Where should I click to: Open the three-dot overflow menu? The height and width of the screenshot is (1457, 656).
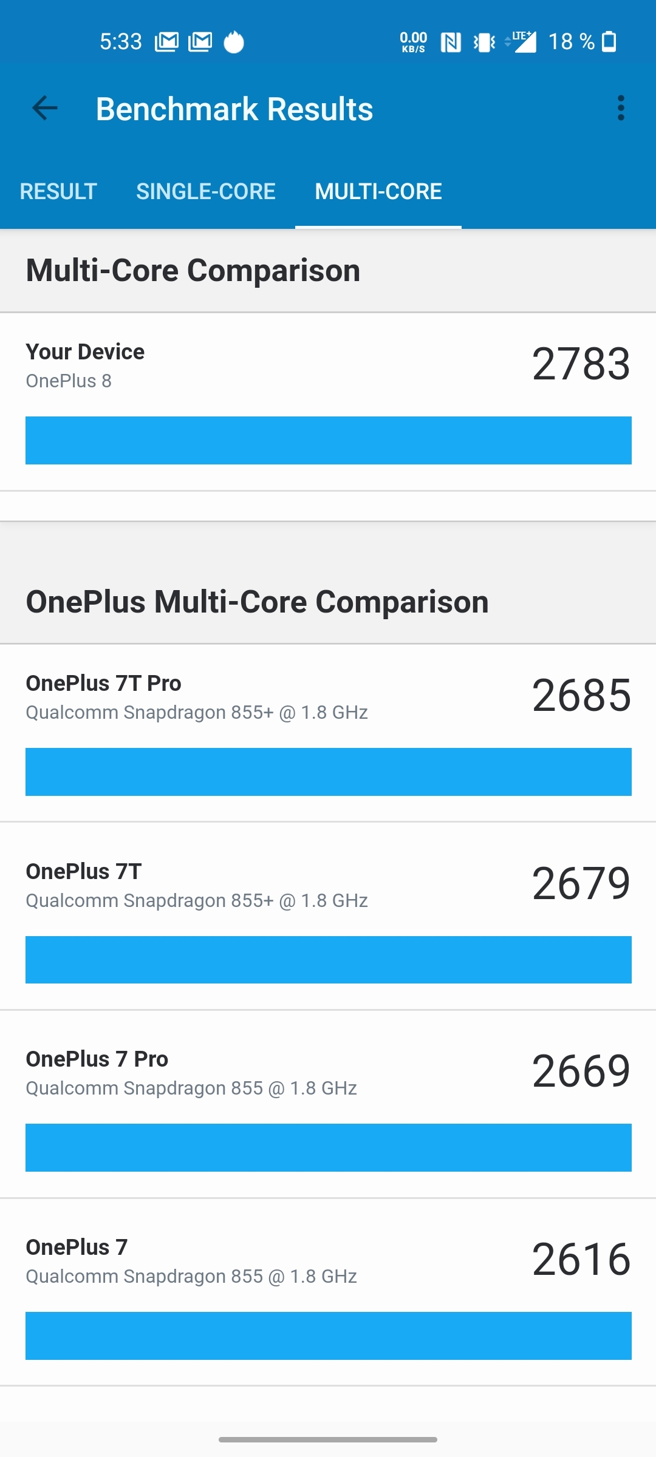(x=620, y=108)
